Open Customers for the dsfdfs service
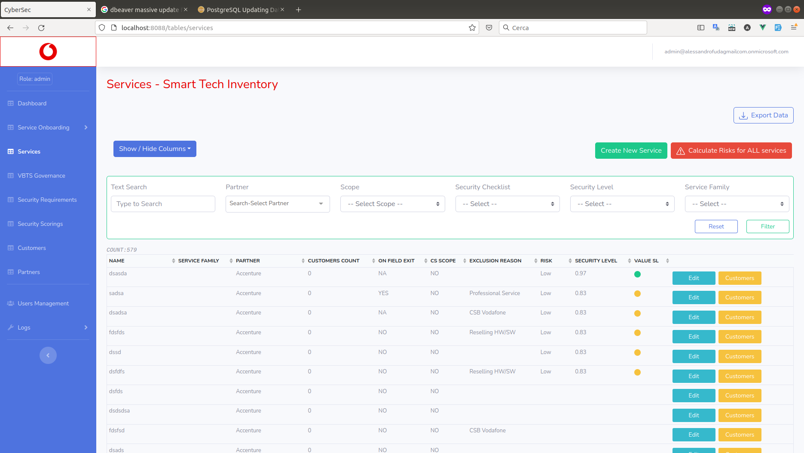The image size is (804, 453). coord(740,376)
